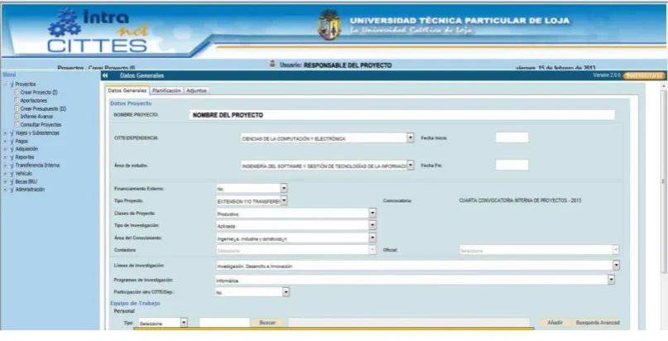Click the Equipo de Trabajo heading
Viewport: 668px width, 341px height.
(135, 303)
